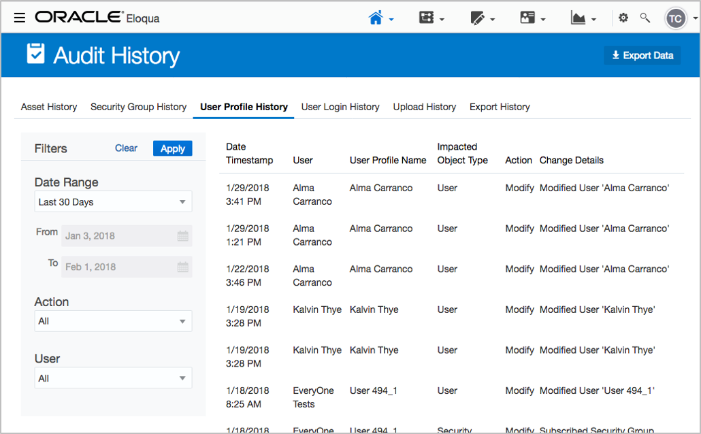
Task: Click the Home icon in top navigation
Action: point(376,18)
